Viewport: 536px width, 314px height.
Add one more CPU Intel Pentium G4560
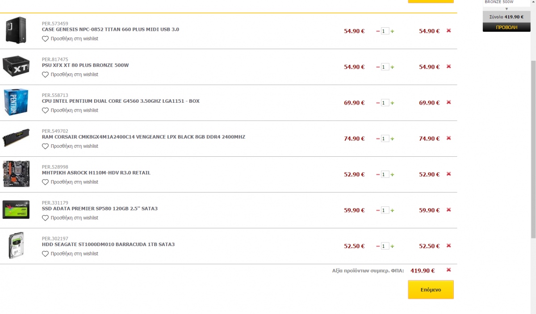(393, 103)
